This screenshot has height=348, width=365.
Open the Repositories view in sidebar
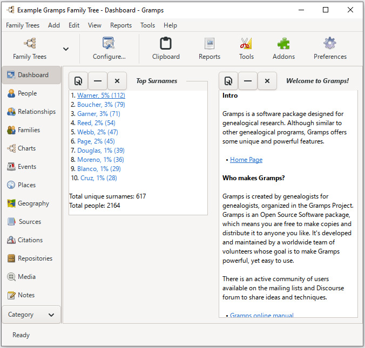point(31,258)
